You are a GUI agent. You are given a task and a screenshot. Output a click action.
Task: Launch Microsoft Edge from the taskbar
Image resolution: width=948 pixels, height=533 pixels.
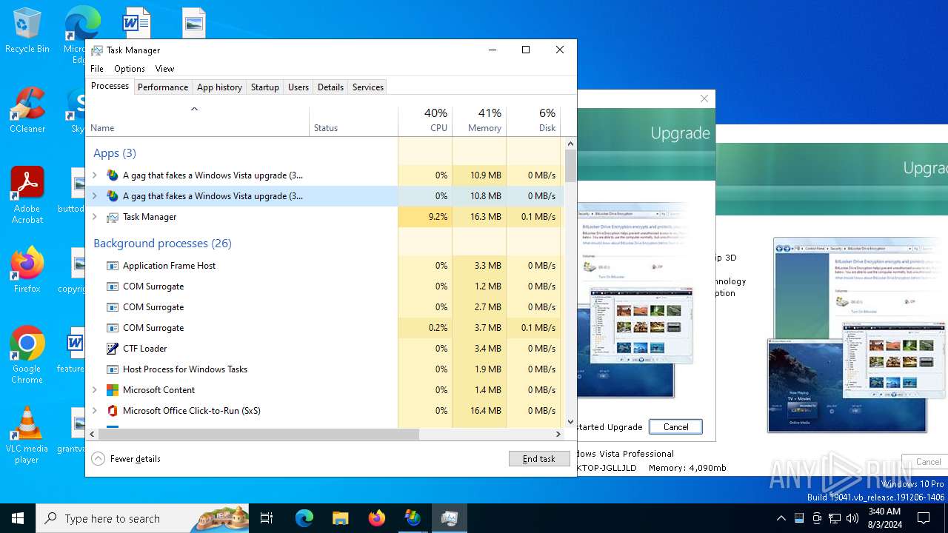304,518
